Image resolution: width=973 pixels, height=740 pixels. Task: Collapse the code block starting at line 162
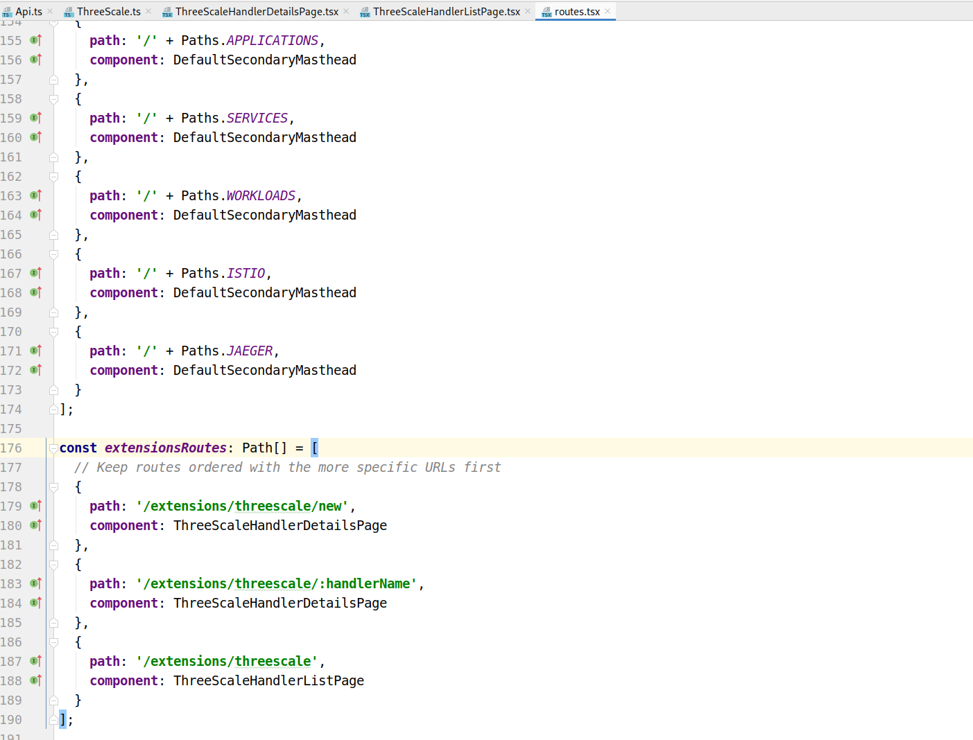tap(53, 177)
